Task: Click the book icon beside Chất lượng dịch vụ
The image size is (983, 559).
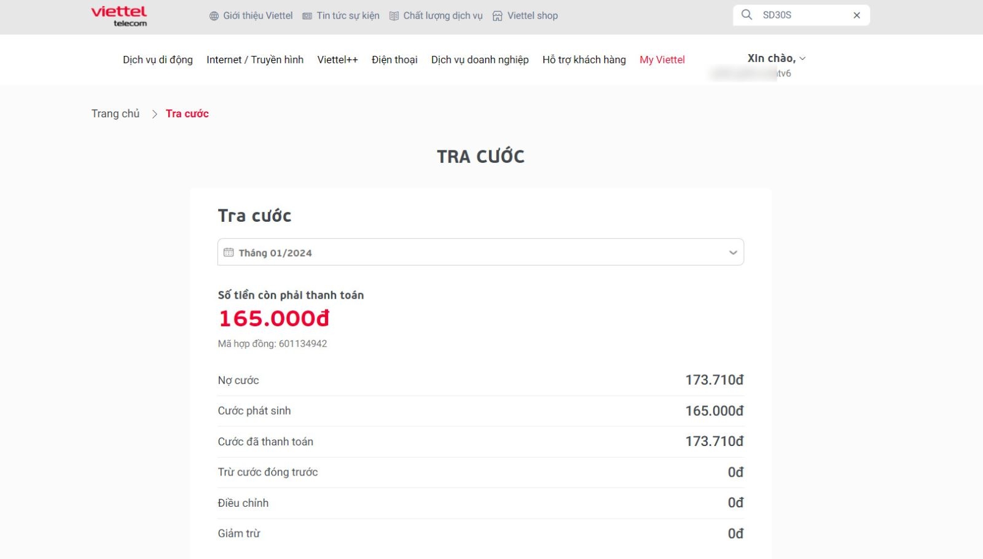Action: [394, 16]
